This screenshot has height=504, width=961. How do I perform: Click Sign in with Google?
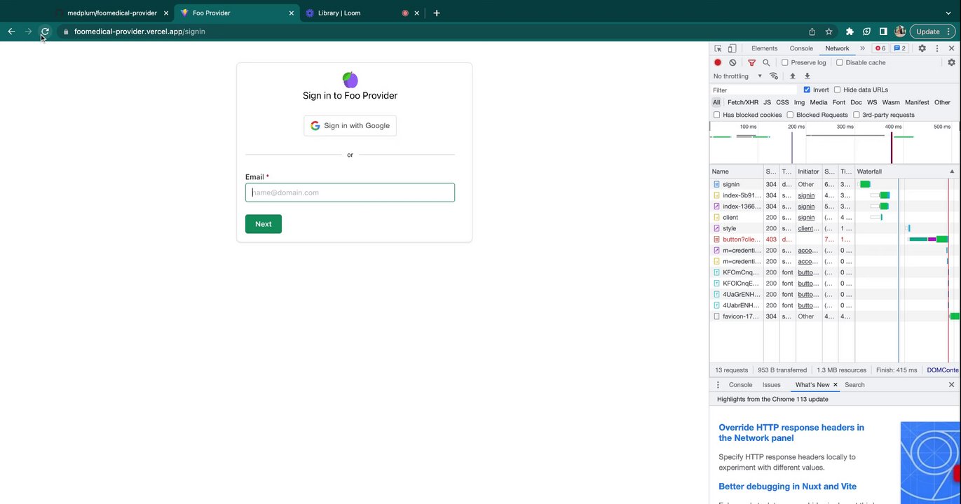(350, 125)
